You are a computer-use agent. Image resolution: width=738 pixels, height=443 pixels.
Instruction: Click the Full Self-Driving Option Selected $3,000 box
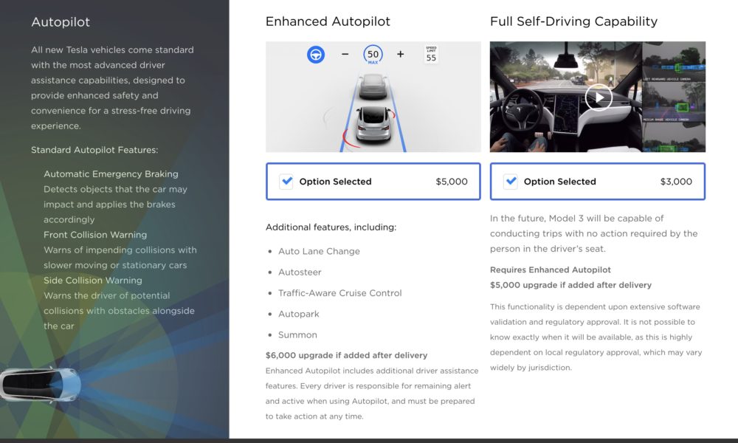click(598, 182)
